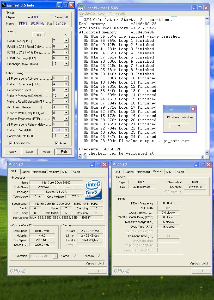Open the Write to Read Delayed (tWTR) dropdown
Viewport: 214px width, 300px height.
click(66, 101)
